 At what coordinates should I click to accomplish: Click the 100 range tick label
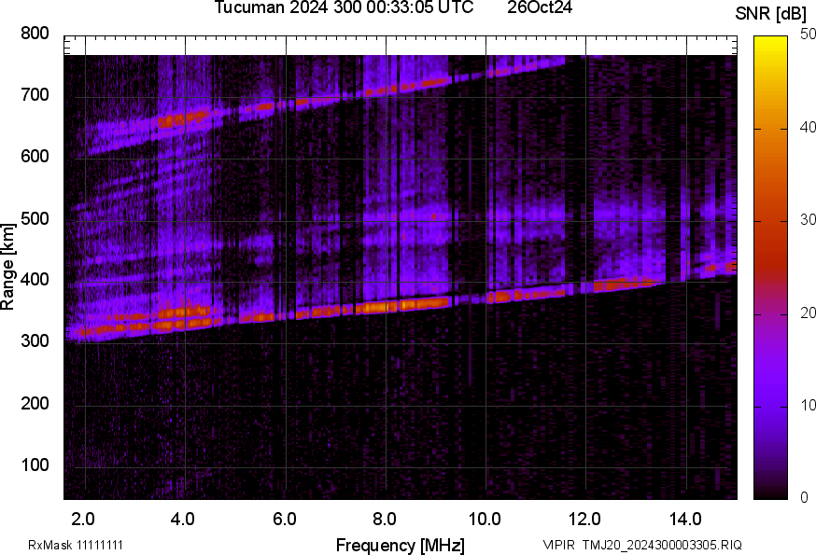pyautogui.click(x=35, y=466)
